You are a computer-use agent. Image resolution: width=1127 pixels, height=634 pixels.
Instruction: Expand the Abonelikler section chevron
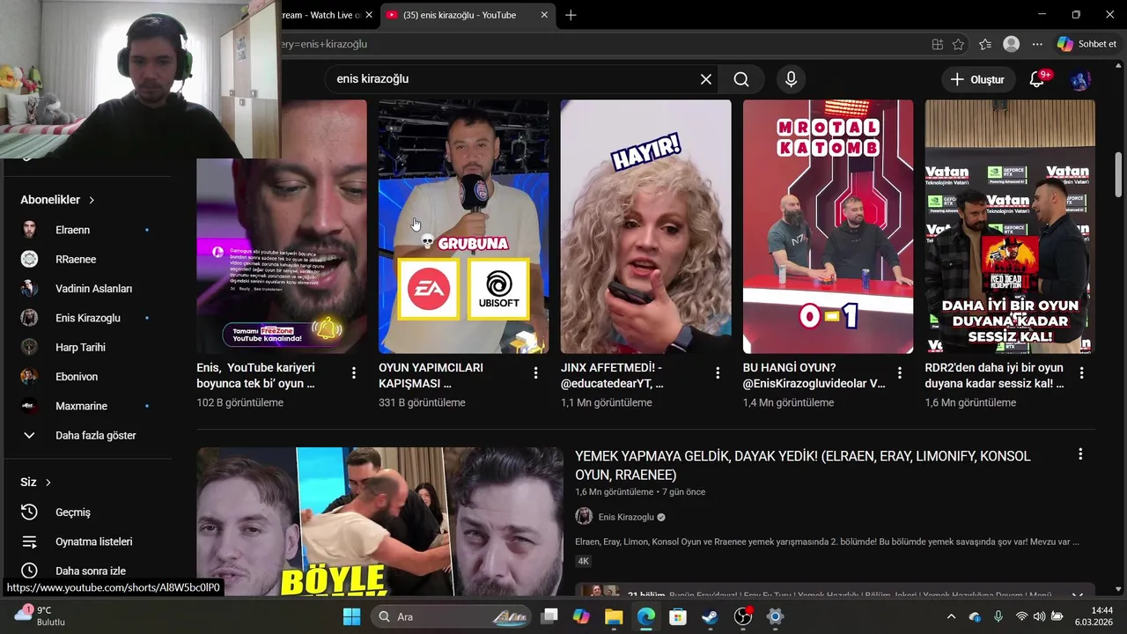tap(92, 200)
